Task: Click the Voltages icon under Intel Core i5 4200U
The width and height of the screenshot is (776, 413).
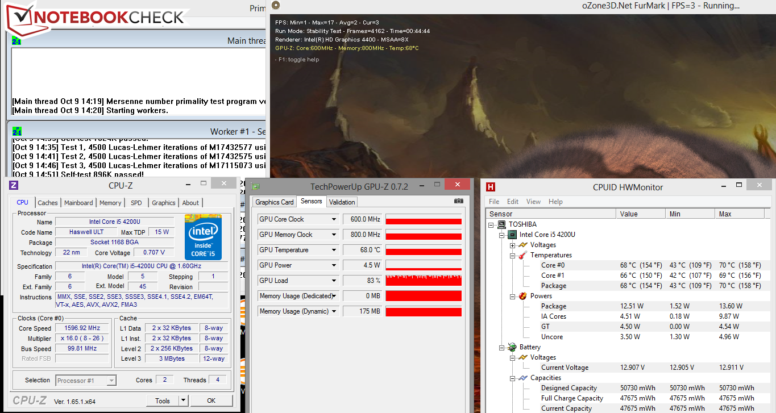Action: (x=523, y=245)
